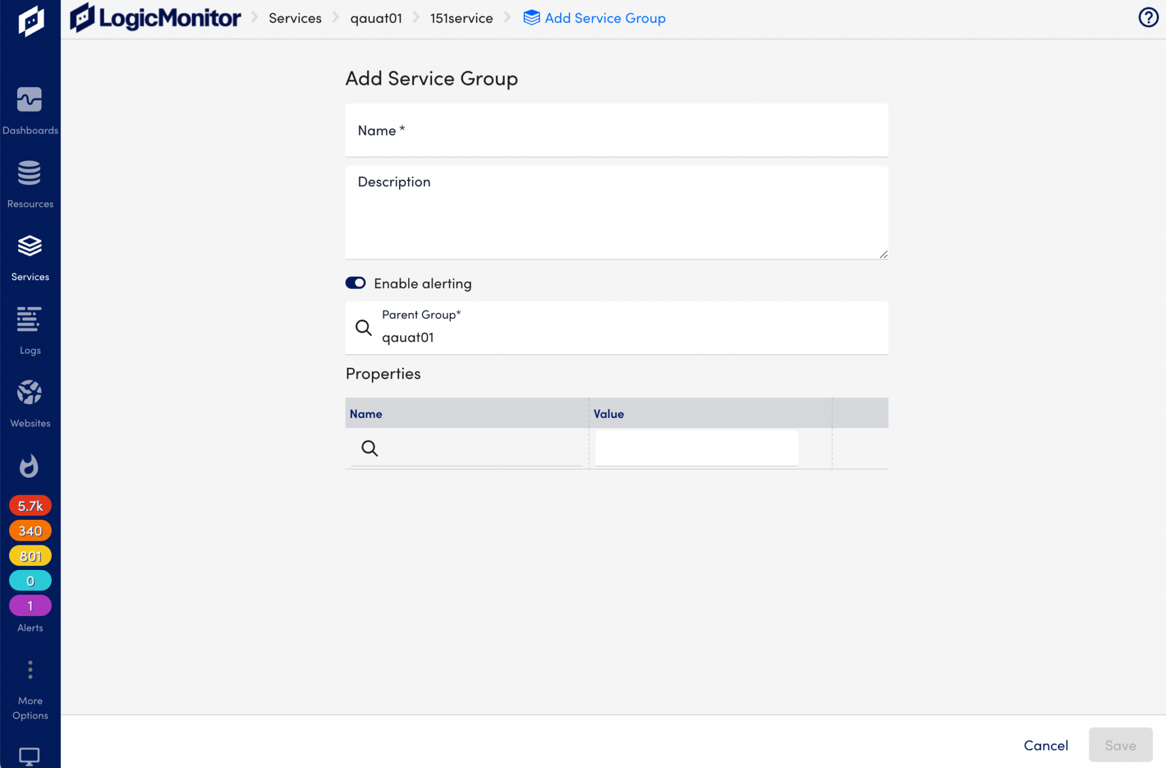Cancel the Add Service Group form

(x=1046, y=745)
